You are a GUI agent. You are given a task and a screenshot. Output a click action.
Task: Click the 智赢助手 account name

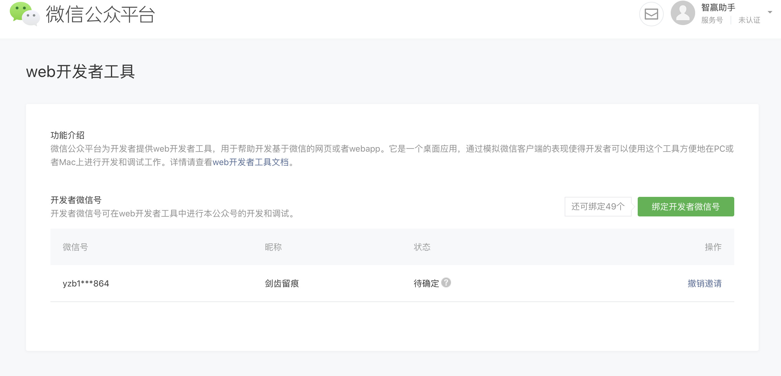coord(718,7)
